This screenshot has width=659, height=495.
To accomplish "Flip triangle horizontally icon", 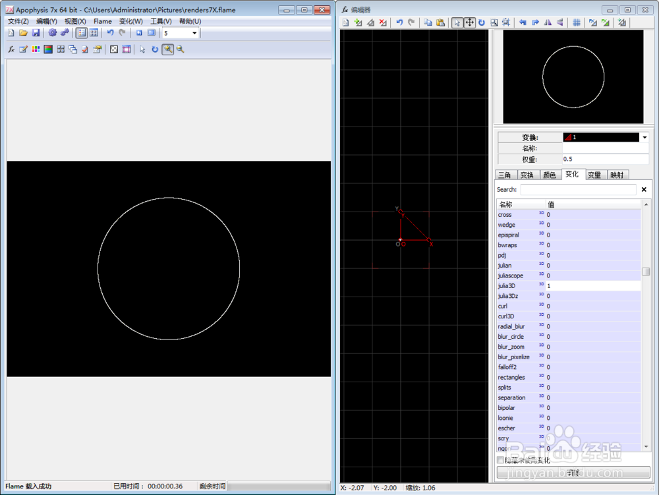I will tap(548, 22).
